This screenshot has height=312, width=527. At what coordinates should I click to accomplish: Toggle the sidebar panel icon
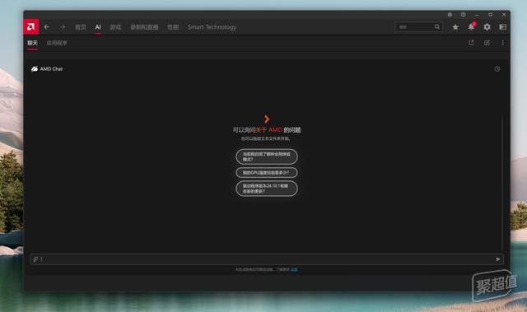click(503, 27)
